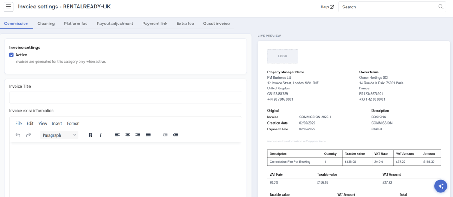Viewport: 453px width, 197px height.
Task: Align text left in editor
Action: coord(117,135)
